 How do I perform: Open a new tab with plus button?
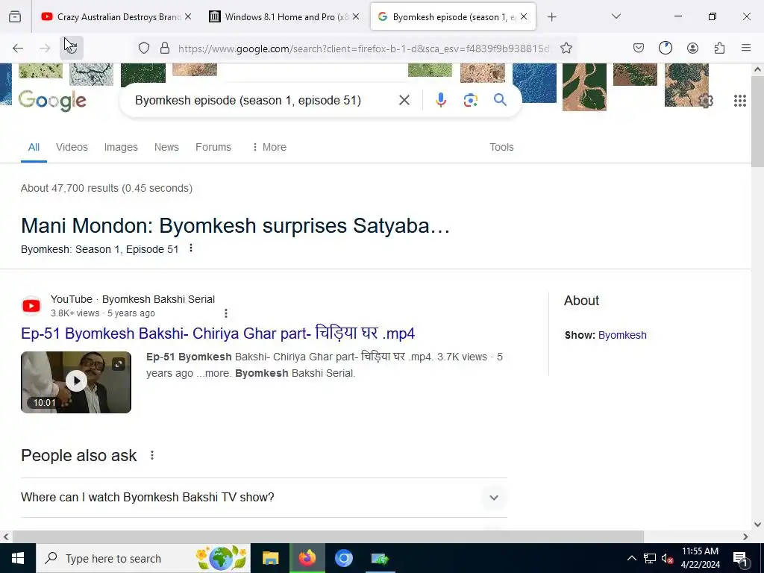(x=551, y=17)
